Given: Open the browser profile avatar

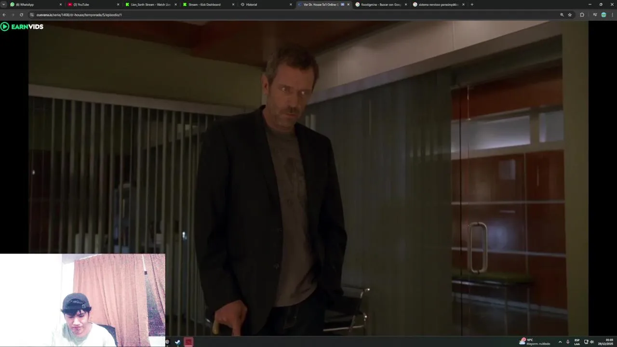Looking at the screenshot, I should pos(604,15).
